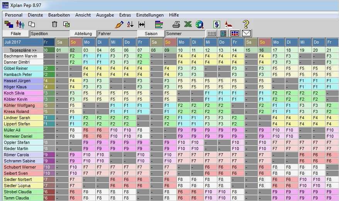Screen dimensions: 339x201
Task: Select employee Bachmann Marvin
Action: (x=23, y=56)
